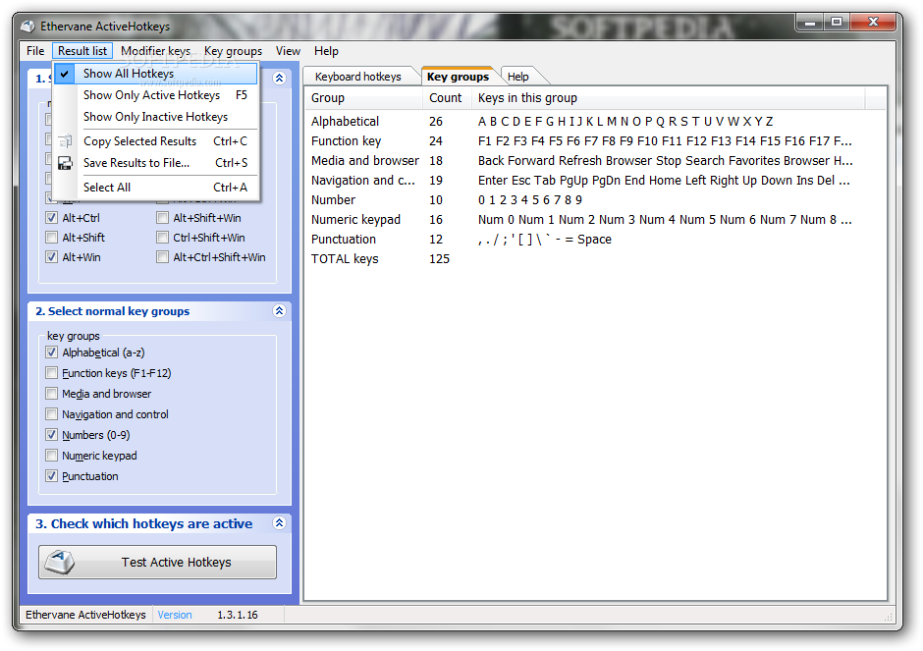
Task: Enable the Ctrl+Shift+Win checkbox
Action: 162,238
